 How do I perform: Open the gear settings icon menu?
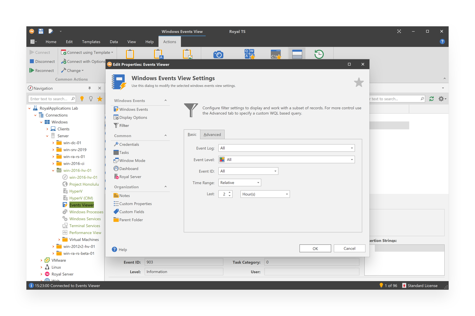click(442, 99)
